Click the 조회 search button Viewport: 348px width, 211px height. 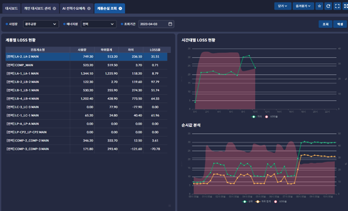pos(325,24)
